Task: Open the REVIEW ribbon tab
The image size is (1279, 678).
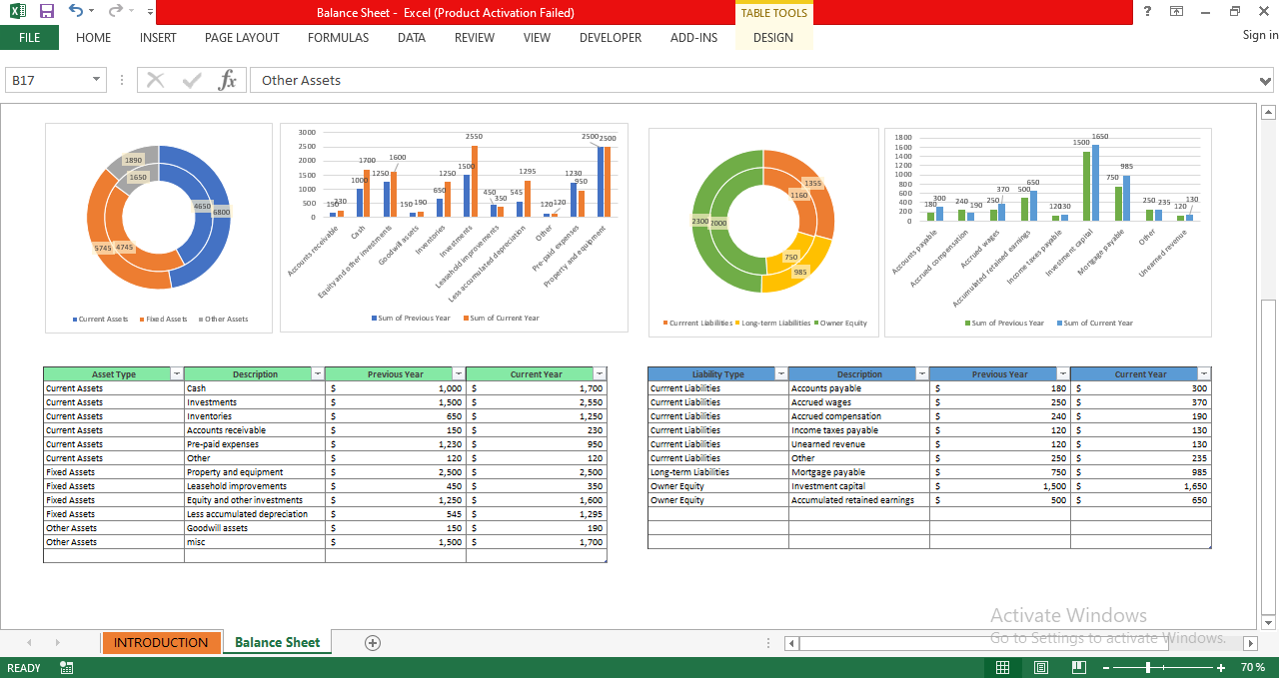Action: click(x=475, y=38)
